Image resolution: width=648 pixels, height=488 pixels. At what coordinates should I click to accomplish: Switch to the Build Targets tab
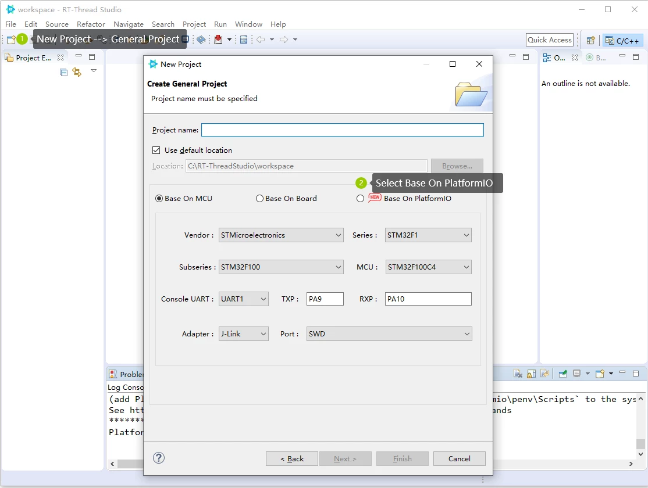coord(596,58)
